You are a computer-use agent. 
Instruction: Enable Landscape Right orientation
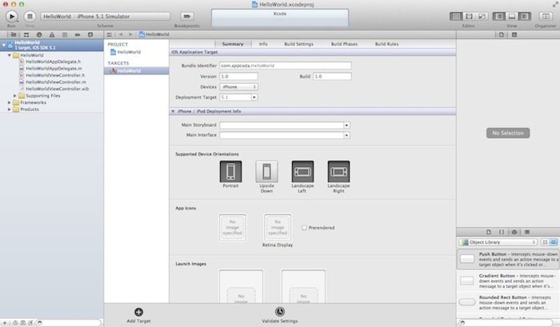[x=338, y=171]
